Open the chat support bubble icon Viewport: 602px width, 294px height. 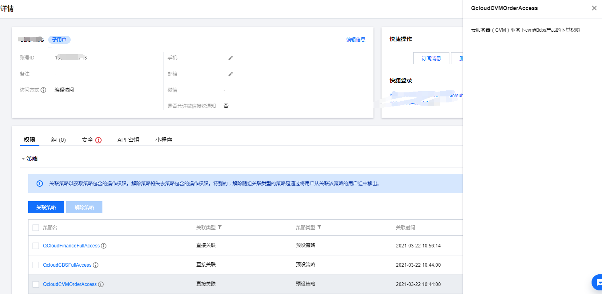pyautogui.click(x=597, y=282)
